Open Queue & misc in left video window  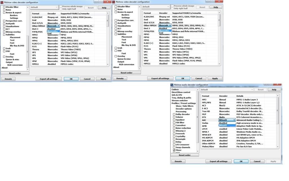12,59
